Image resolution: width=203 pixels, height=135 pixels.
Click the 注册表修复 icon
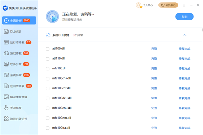pos(6,86)
